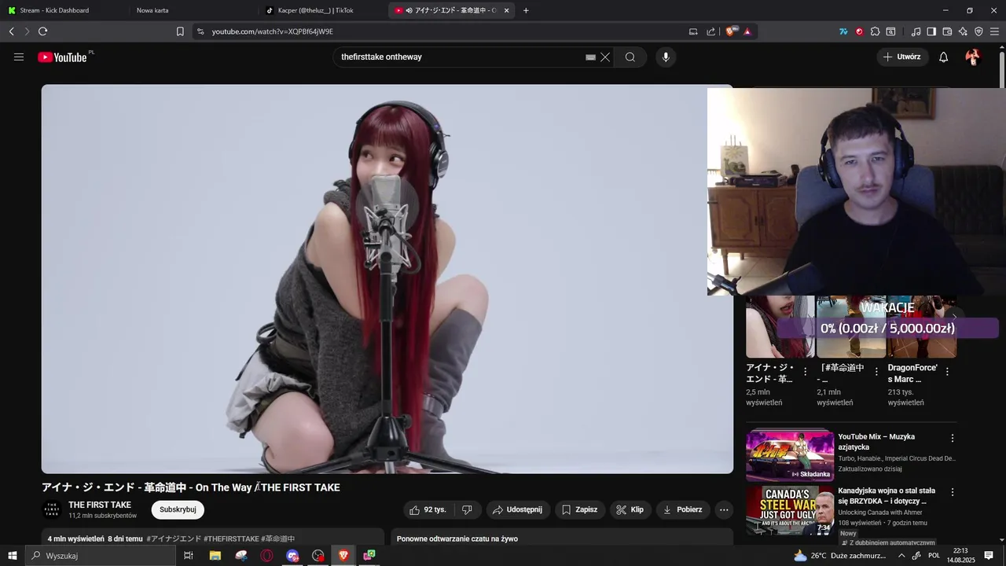Toggle the browser sidebar panel icon
Screen dimensions: 1006x566
pos(931,31)
